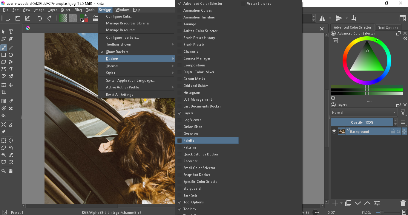
Task: Choose Reset All Settings entry
Action: (136, 95)
